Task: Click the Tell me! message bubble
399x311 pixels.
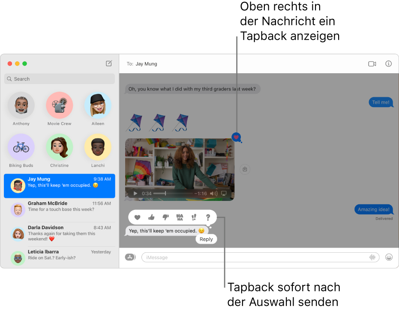Action: click(381, 102)
